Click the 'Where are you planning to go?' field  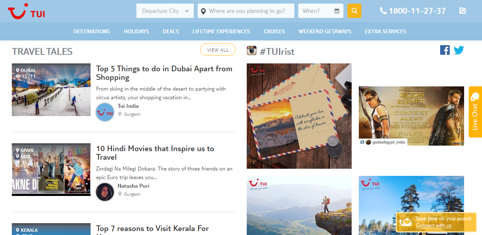click(246, 11)
